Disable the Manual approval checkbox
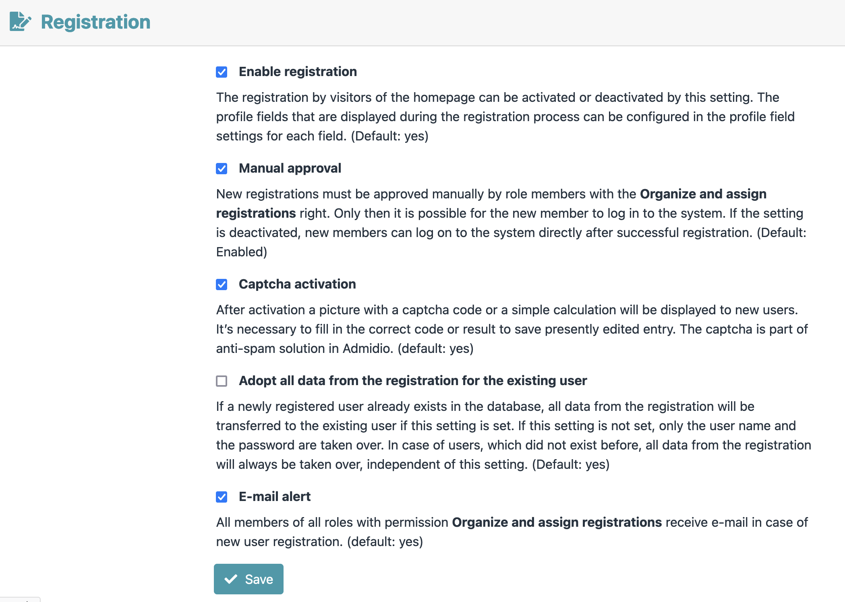Screen dimensions: 845x602 click(x=222, y=169)
